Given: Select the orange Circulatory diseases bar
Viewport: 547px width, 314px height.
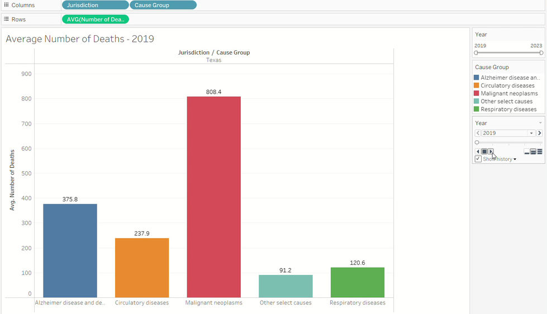Looking at the screenshot, I should [142, 268].
